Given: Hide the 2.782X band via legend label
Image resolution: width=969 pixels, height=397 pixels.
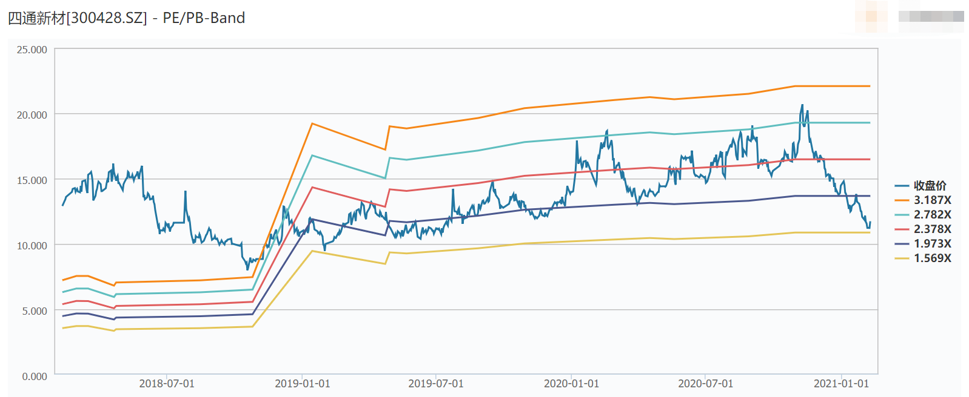Looking at the screenshot, I should [x=932, y=215].
